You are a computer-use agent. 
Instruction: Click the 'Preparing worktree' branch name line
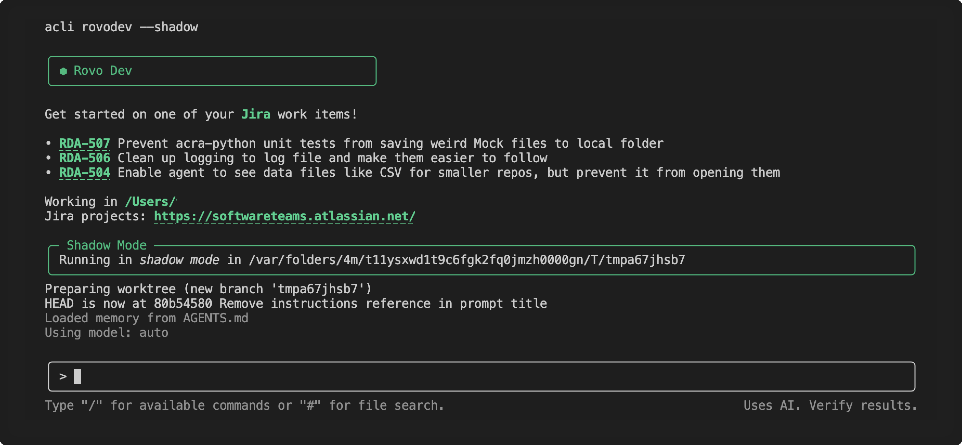(x=208, y=289)
